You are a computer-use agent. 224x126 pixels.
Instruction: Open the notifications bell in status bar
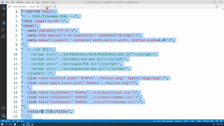tap(221, 121)
